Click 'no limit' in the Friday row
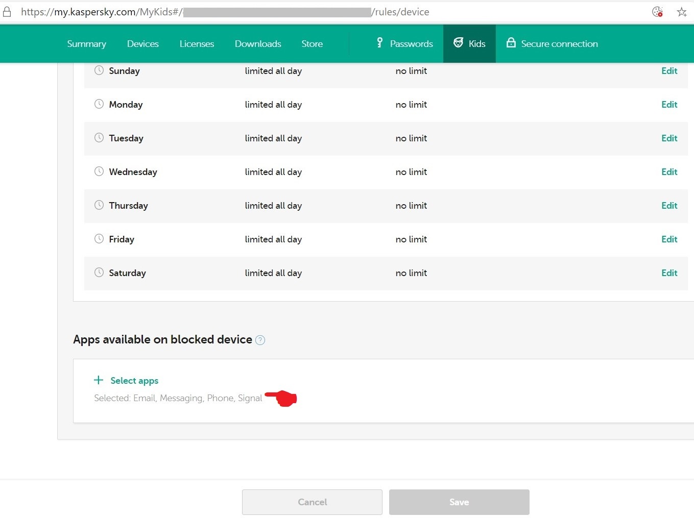 tap(411, 239)
